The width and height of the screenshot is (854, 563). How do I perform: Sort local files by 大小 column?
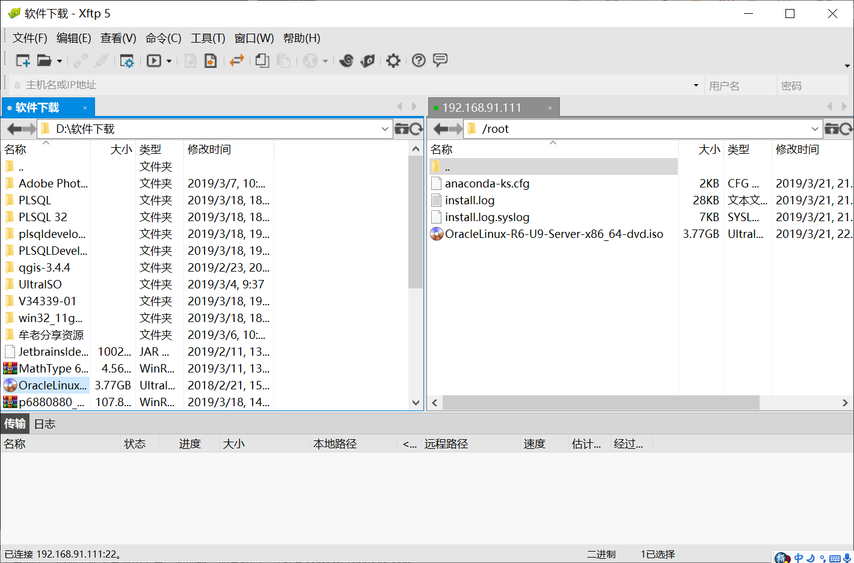point(113,150)
